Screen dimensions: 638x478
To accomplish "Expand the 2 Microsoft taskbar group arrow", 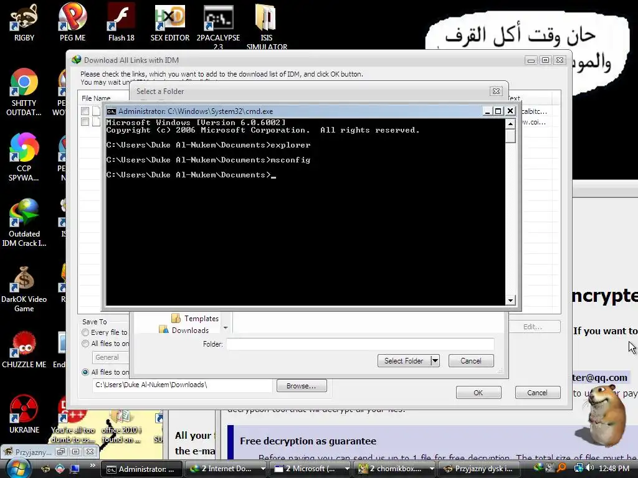I will tap(347, 469).
